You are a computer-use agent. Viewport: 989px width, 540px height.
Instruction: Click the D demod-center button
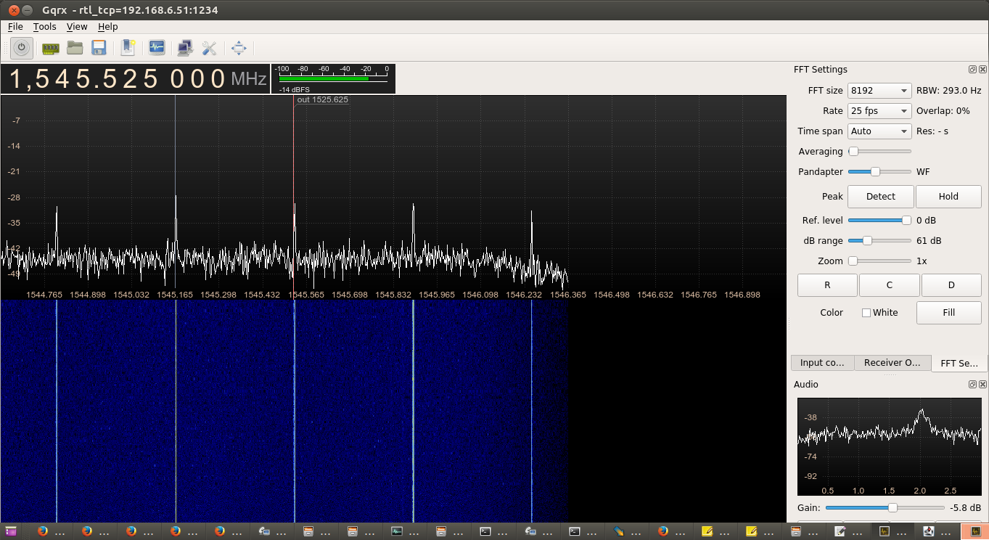(x=951, y=285)
